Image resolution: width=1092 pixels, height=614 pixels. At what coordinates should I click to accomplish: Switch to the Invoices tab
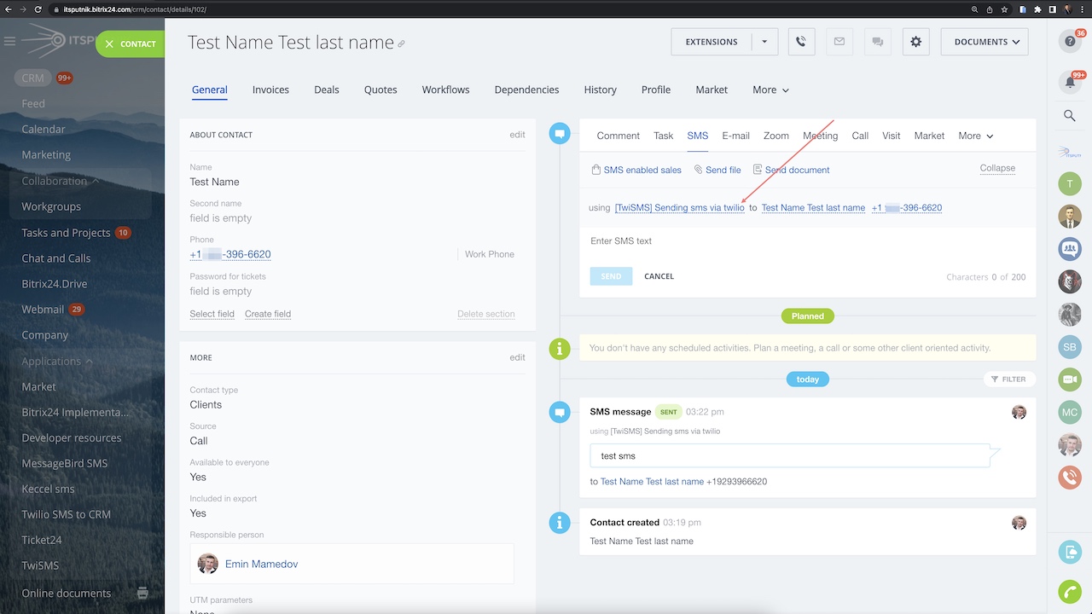tap(270, 90)
